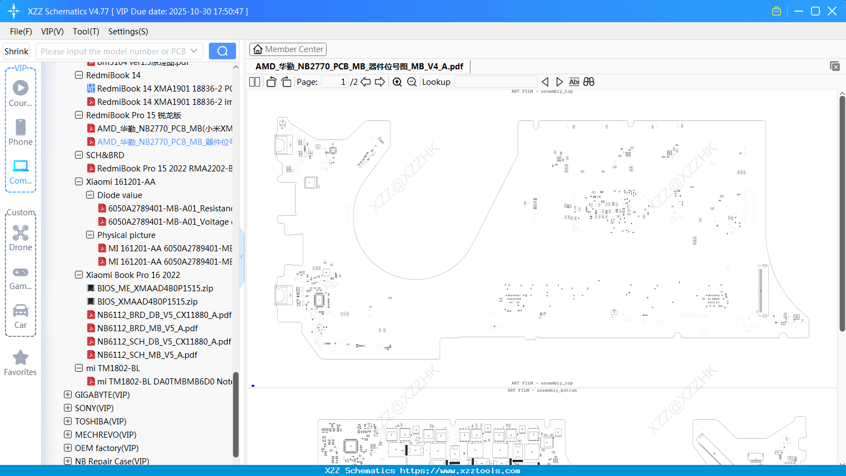Viewport: 846px width, 476px height.
Task: Open mi TM1802-BL DA0TMBMB6D0 file
Action: click(165, 382)
